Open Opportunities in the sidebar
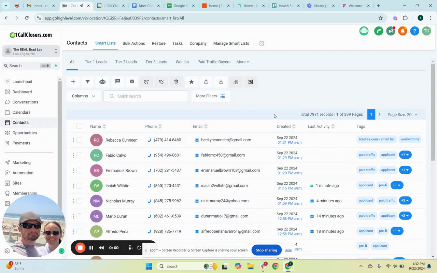This screenshot has width=437, height=273. coord(25,133)
